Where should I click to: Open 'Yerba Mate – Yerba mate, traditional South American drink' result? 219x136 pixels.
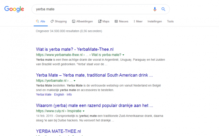tap(94, 75)
